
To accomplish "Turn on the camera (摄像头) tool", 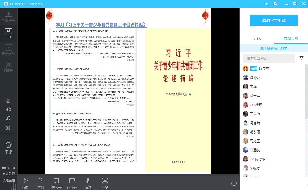I will coord(8,67).
